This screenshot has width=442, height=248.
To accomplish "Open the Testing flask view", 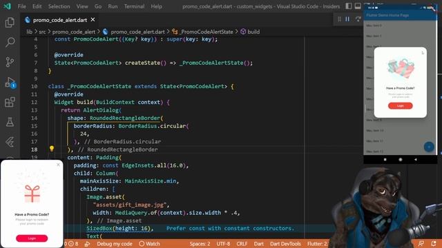I will (x=10, y=122).
